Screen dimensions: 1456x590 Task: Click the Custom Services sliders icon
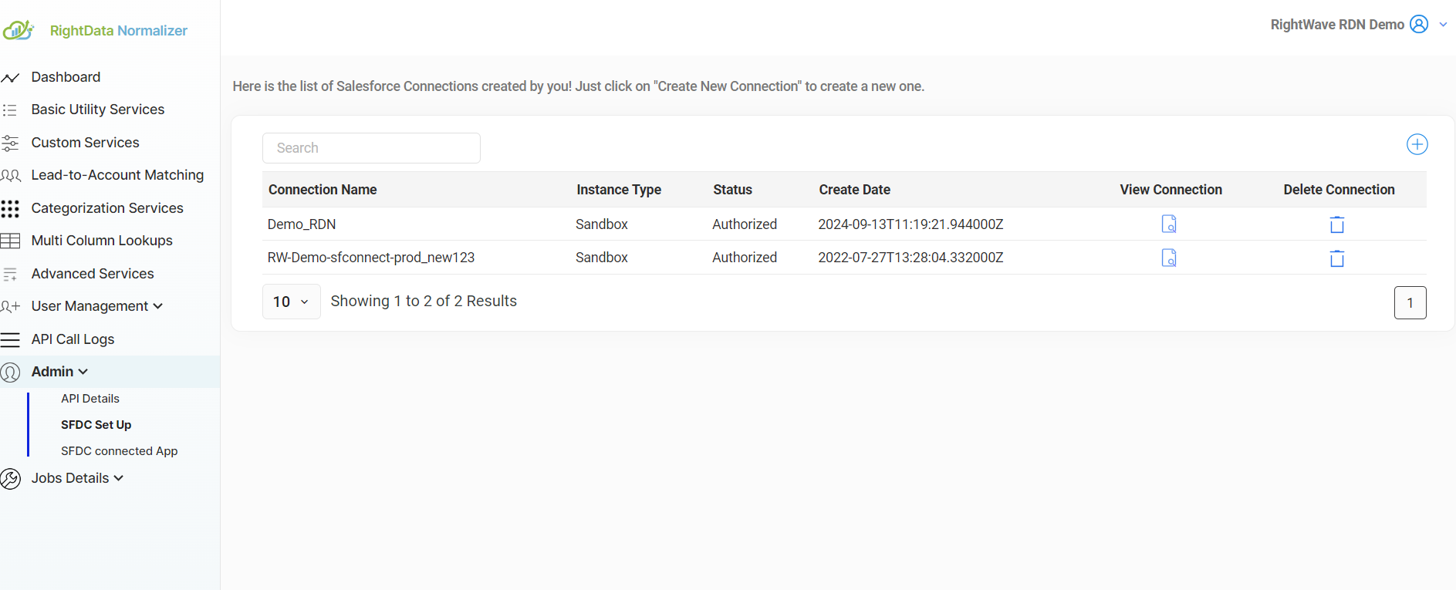tap(10, 143)
